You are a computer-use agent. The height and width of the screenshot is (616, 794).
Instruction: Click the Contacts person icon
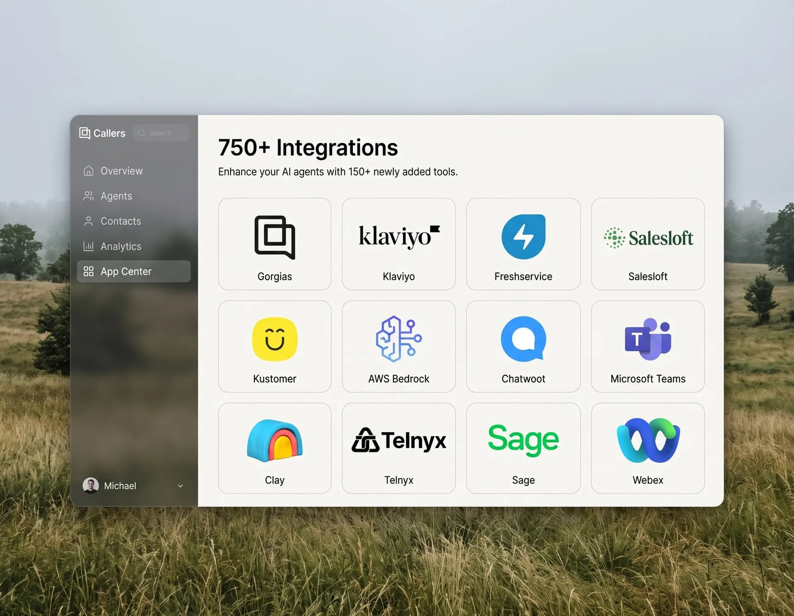pos(88,221)
